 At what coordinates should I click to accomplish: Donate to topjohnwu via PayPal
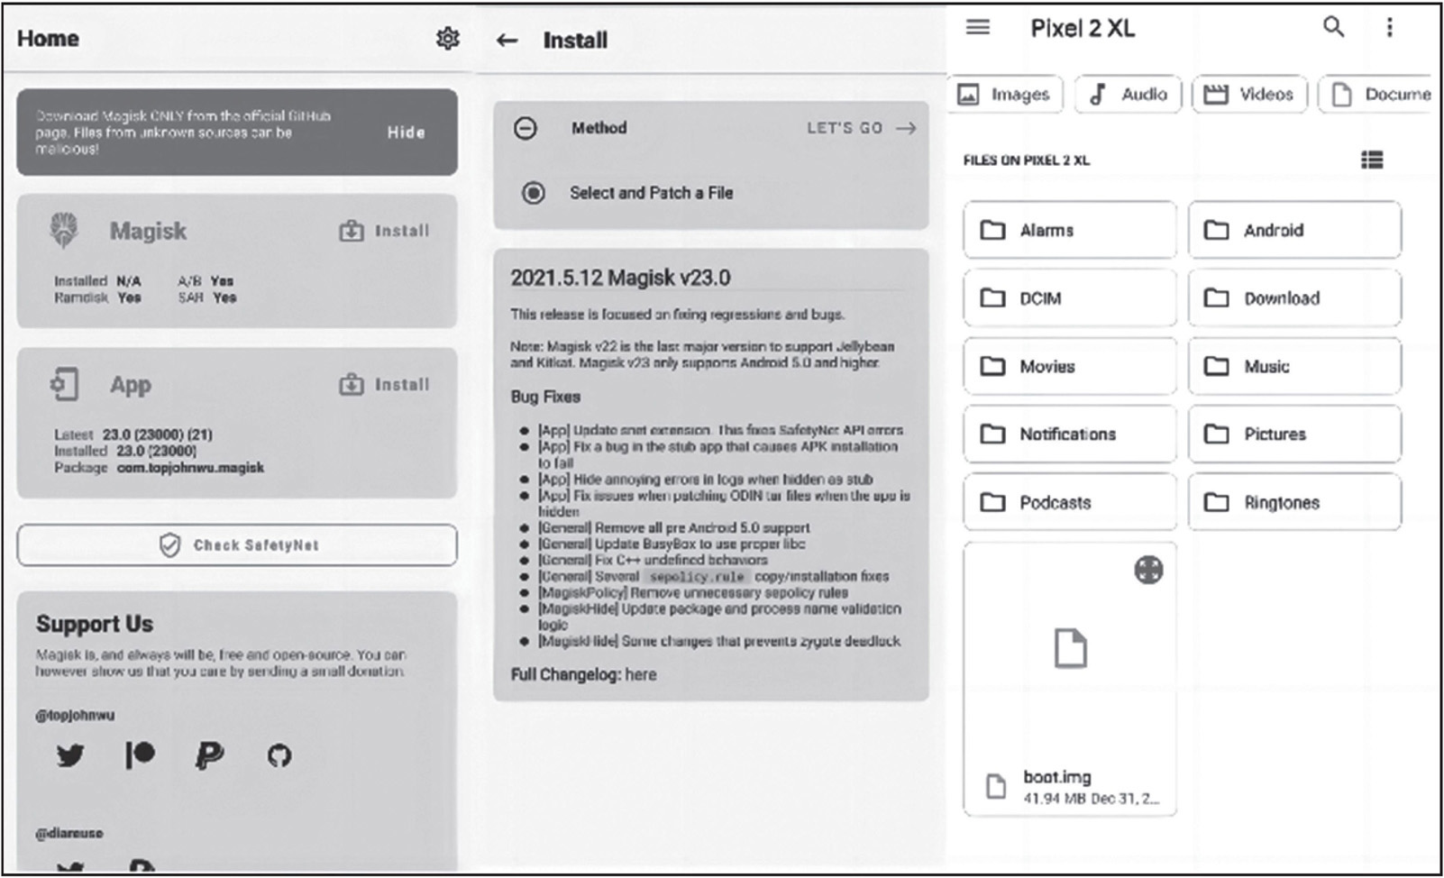(209, 755)
